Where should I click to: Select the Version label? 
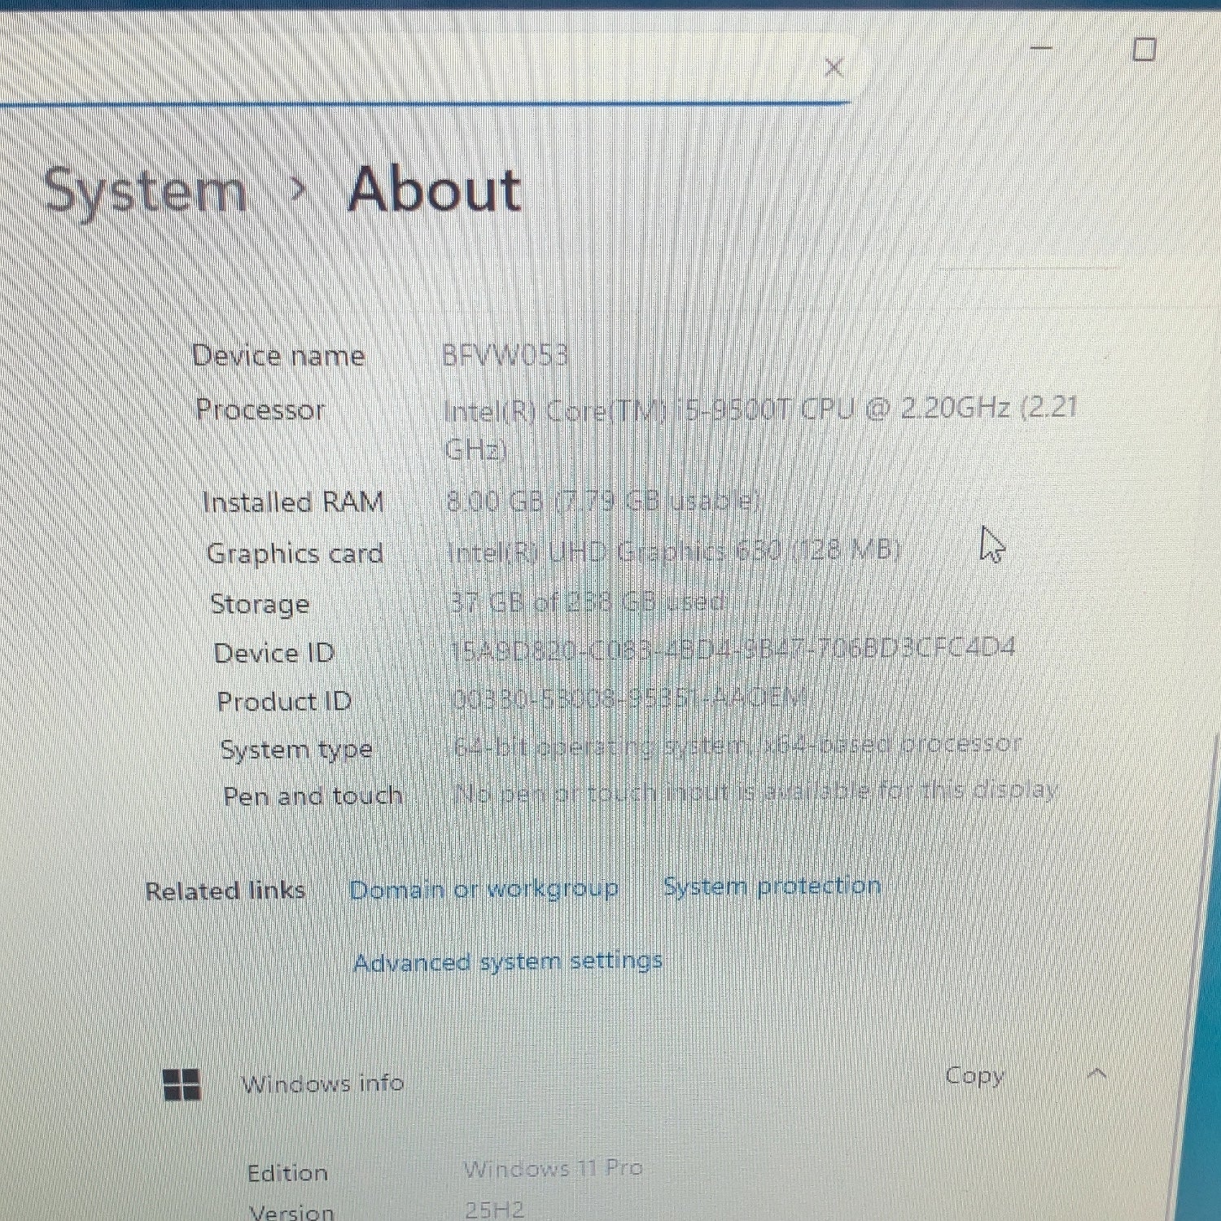tap(292, 1212)
